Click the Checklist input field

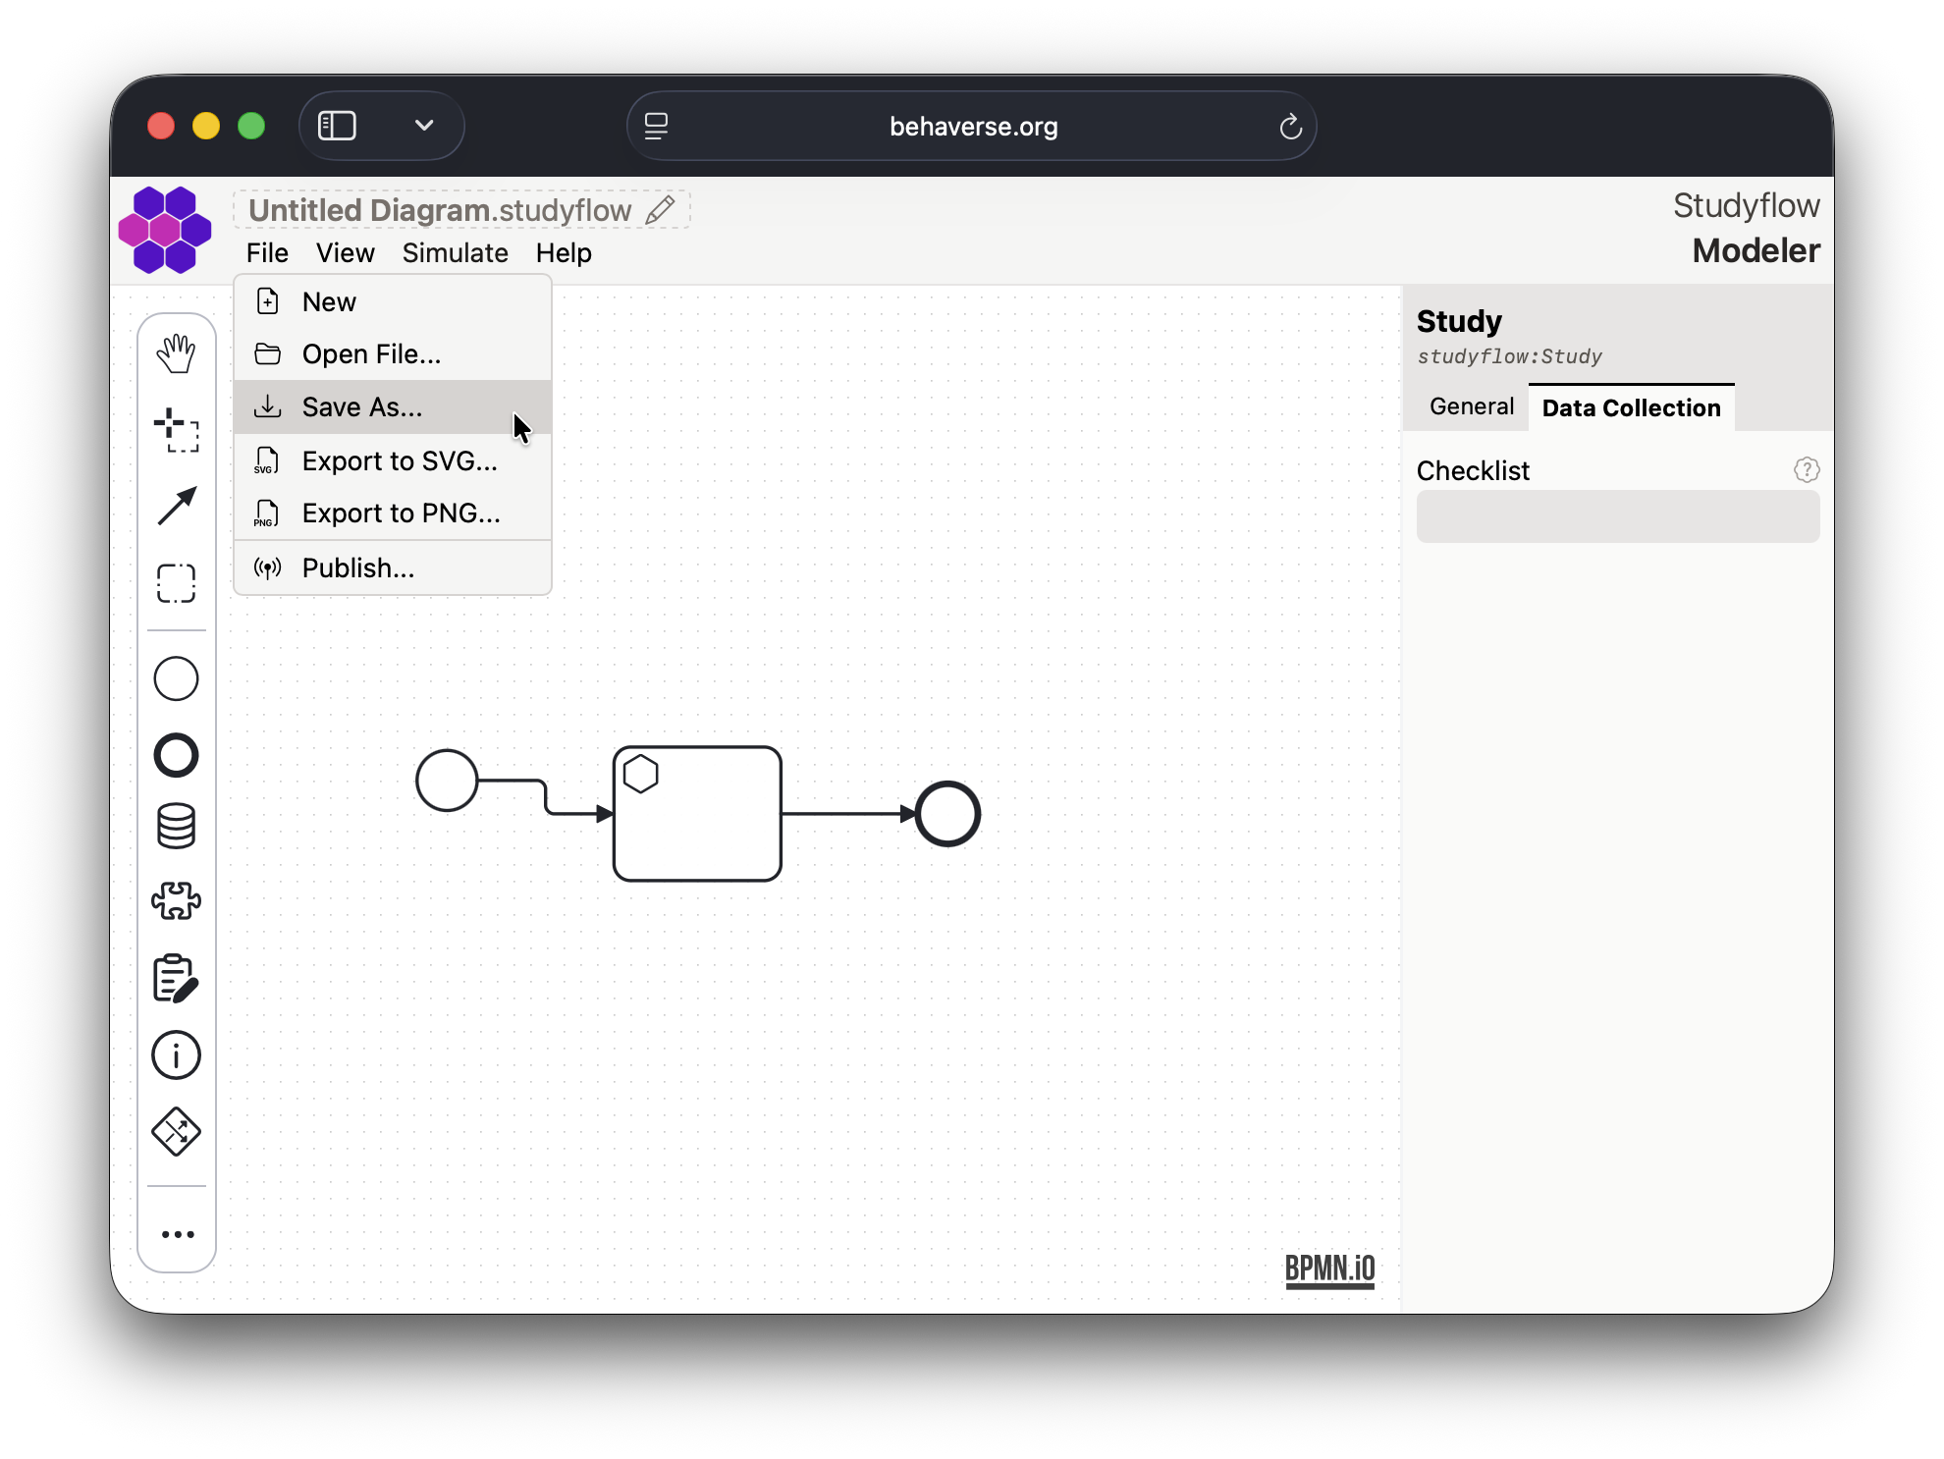coord(1617,516)
